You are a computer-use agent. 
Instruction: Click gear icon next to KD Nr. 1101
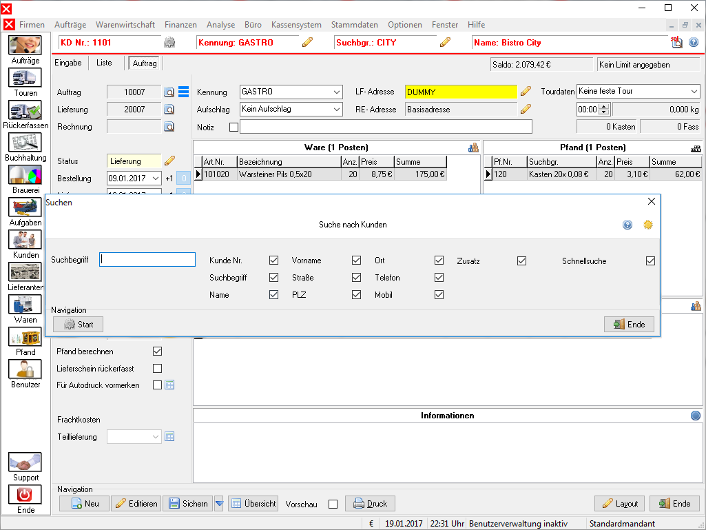(169, 42)
